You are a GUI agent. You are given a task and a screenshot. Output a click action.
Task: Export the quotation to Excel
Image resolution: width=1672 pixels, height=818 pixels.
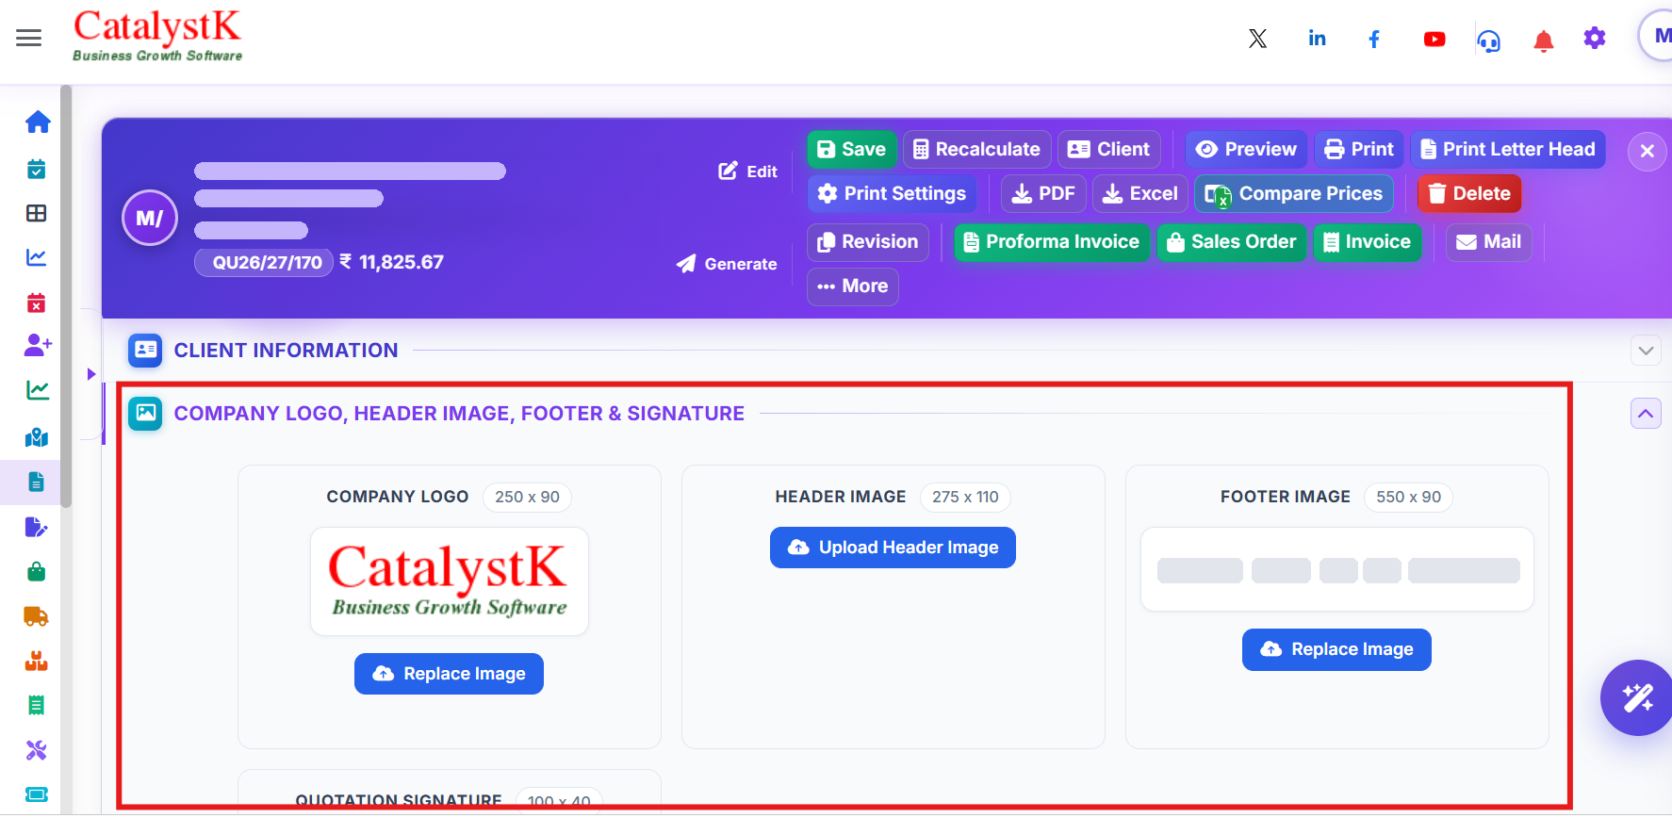(x=1140, y=194)
